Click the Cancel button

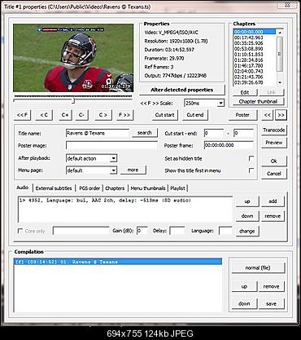[274, 174]
